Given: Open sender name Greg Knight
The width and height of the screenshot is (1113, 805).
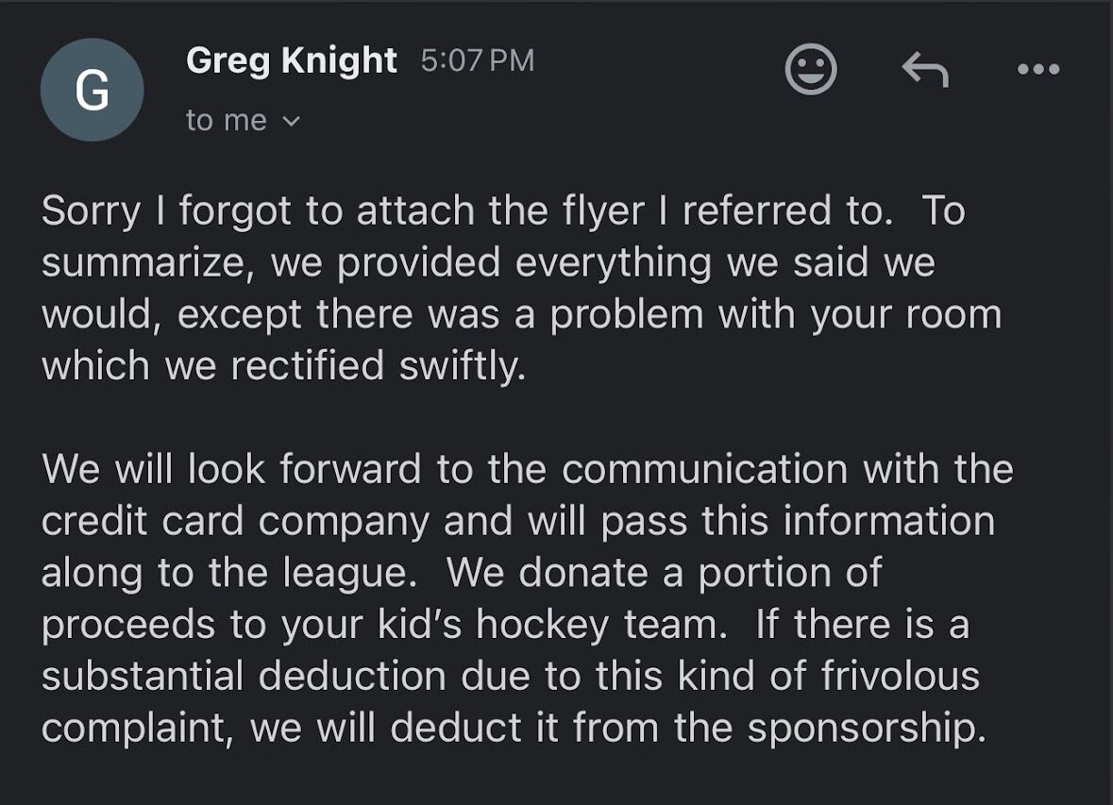Looking at the screenshot, I should point(291,60).
